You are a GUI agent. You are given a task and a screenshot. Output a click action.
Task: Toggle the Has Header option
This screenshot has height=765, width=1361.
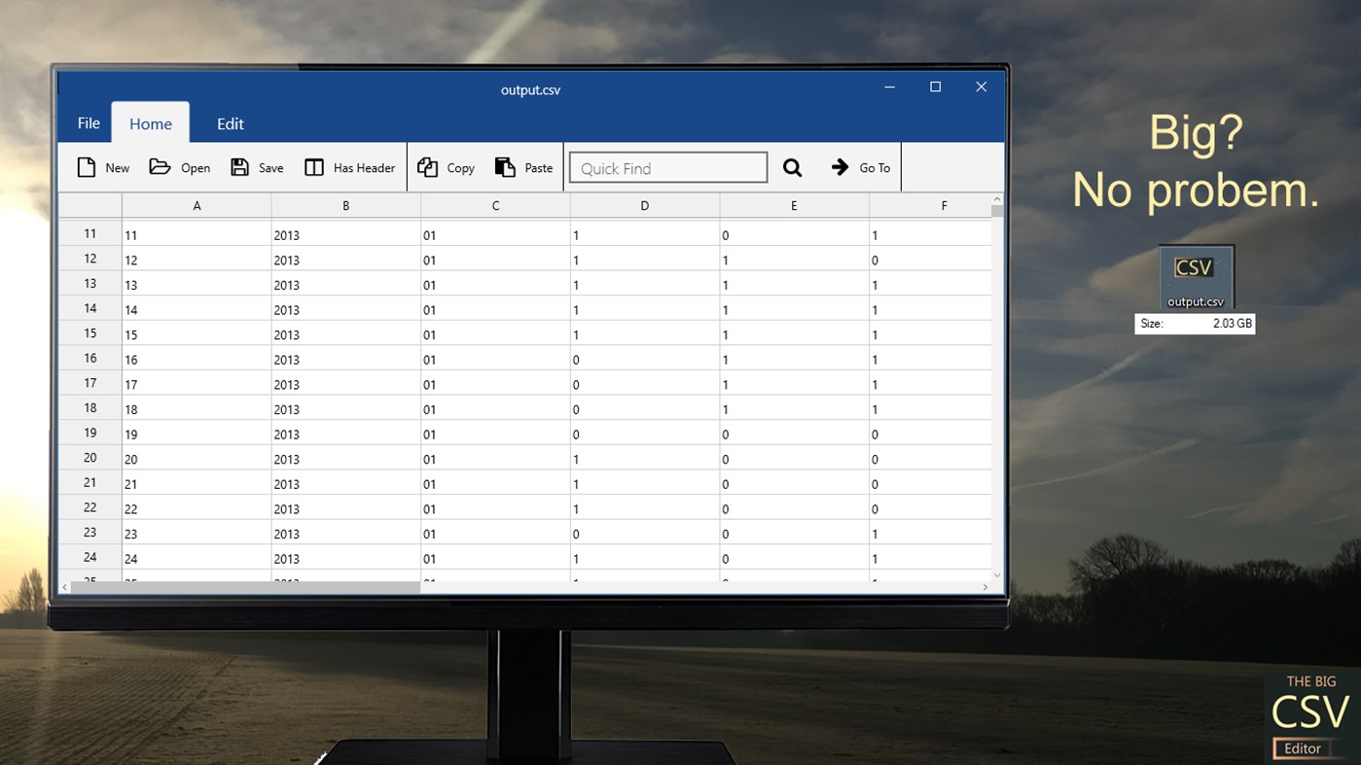(348, 166)
